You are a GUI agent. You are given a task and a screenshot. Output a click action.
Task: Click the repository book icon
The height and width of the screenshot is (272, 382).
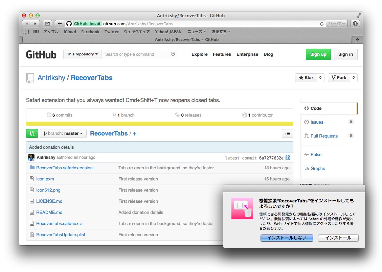tap(30, 78)
